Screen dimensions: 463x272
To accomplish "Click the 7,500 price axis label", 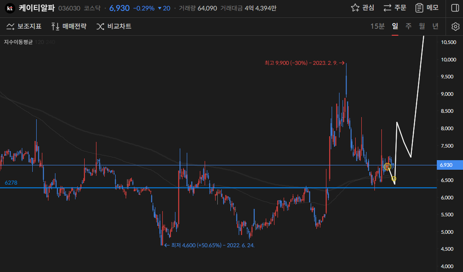I will click(447, 146).
